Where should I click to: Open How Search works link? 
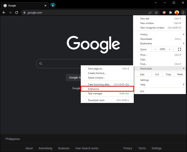87,148
